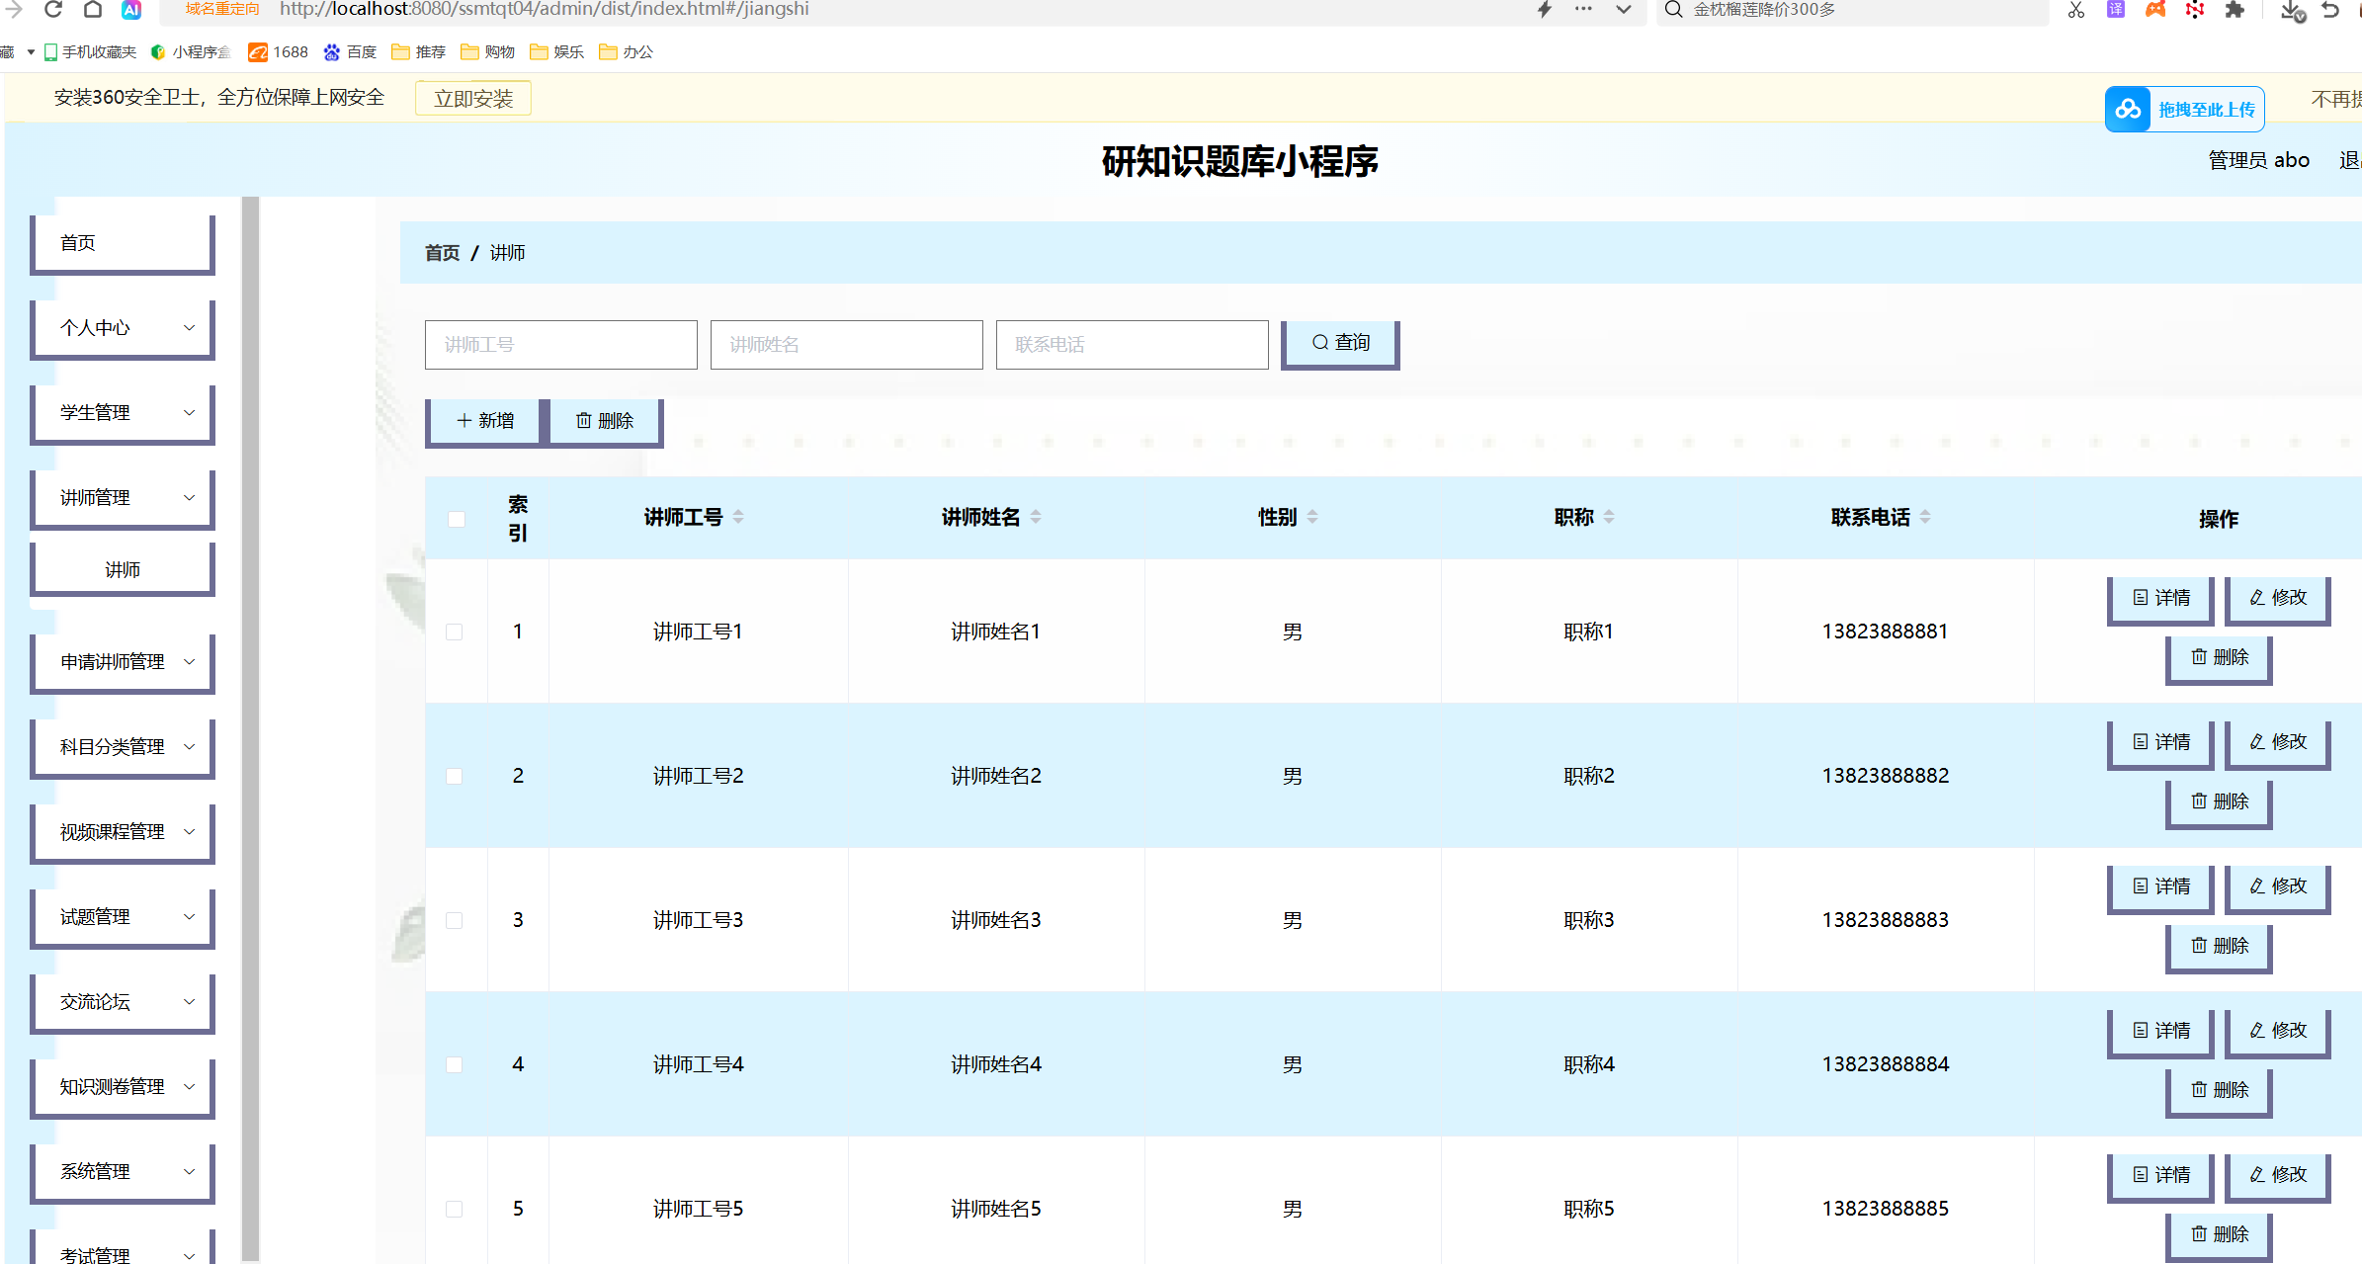Viewport: 2362px width, 1264px height.
Task: Click the 联系电话 search input field
Action: tap(1133, 345)
